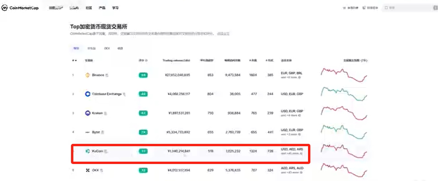Select the 现货 exchange tab
Viewport: 438px width, 181px height.
click(76, 48)
